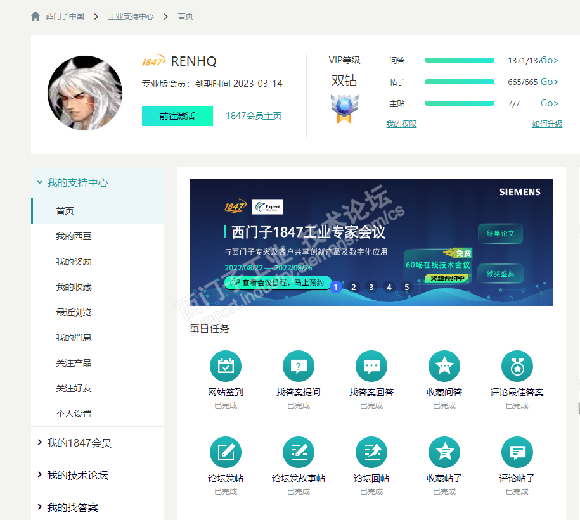Switch to banner slide 2

click(x=354, y=287)
